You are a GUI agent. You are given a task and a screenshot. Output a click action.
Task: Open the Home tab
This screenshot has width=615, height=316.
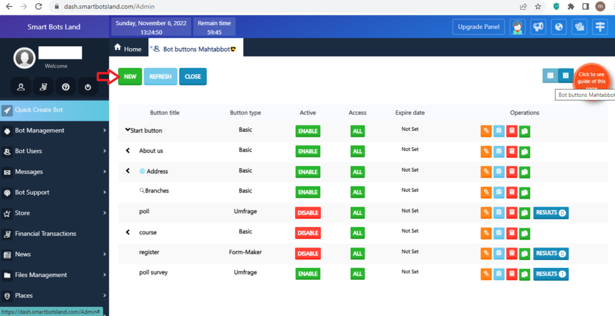click(128, 49)
